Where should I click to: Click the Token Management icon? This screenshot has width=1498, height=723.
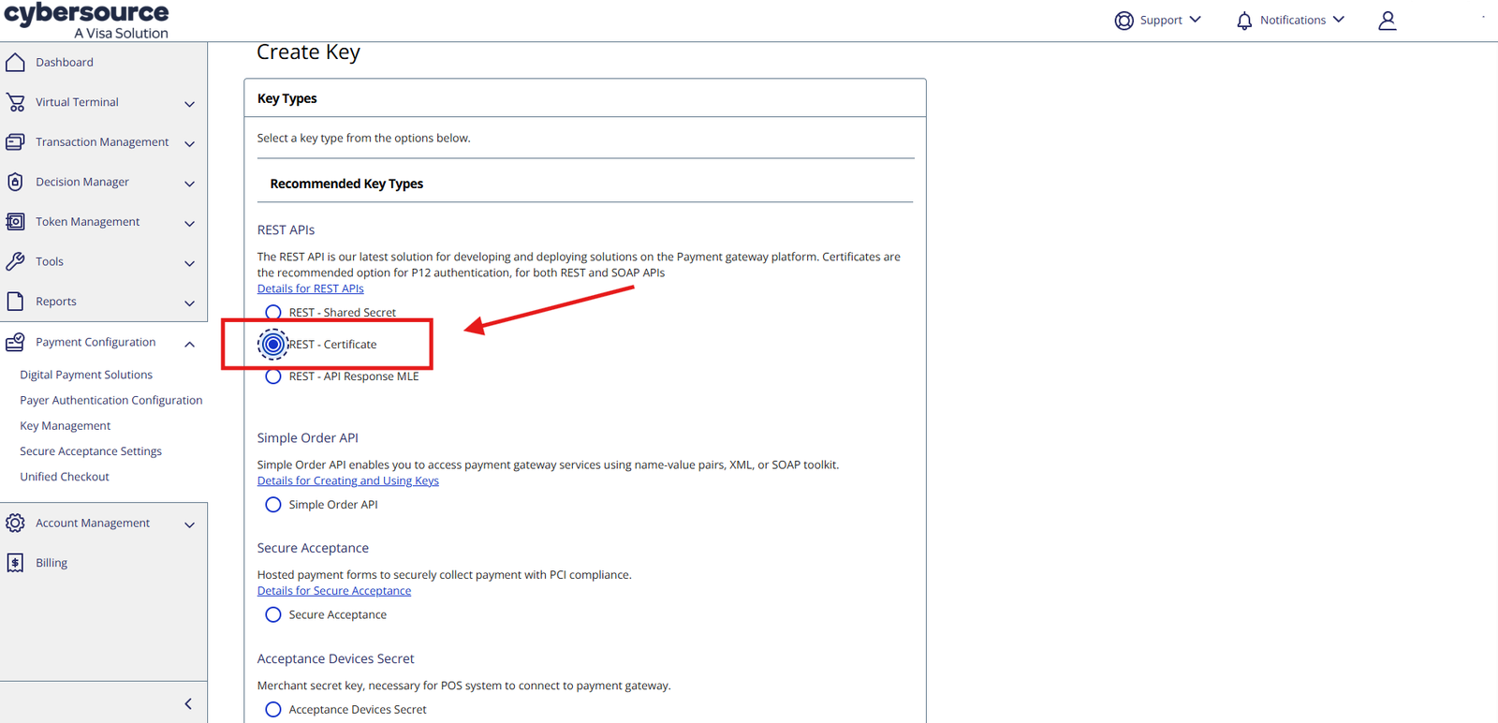pos(15,222)
